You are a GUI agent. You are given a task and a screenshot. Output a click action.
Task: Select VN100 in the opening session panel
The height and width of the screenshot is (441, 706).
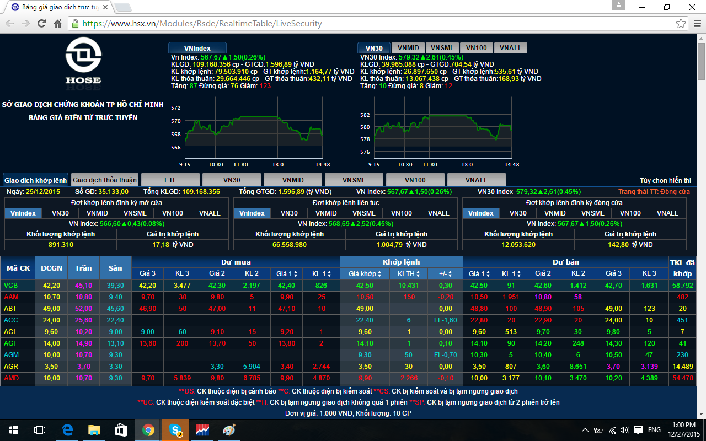pyautogui.click(x=172, y=213)
